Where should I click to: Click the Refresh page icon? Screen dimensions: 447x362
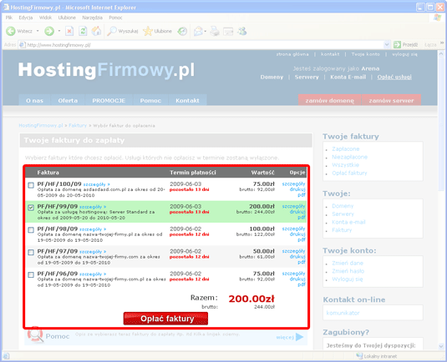pyautogui.click(x=83, y=31)
